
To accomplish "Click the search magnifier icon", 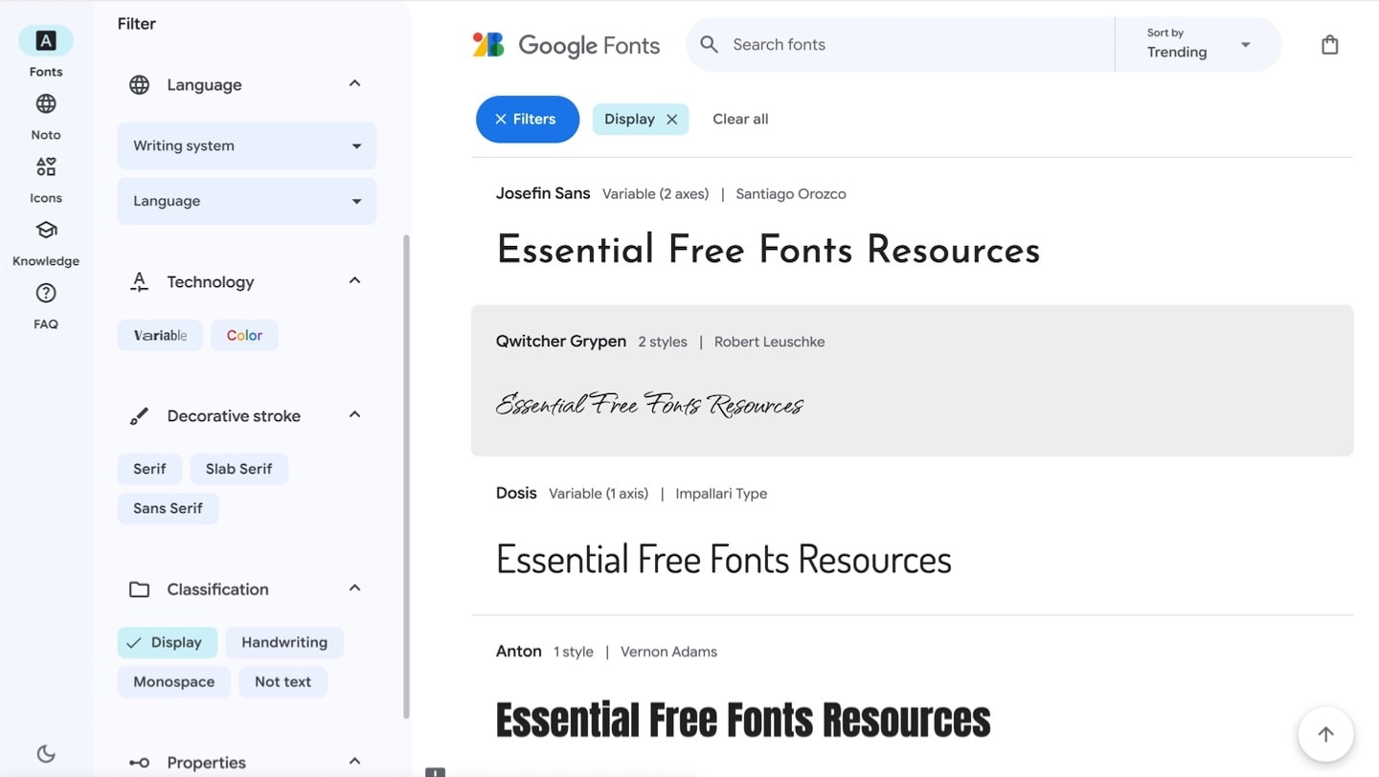I will pyautogui.click(x=709, y=44).
